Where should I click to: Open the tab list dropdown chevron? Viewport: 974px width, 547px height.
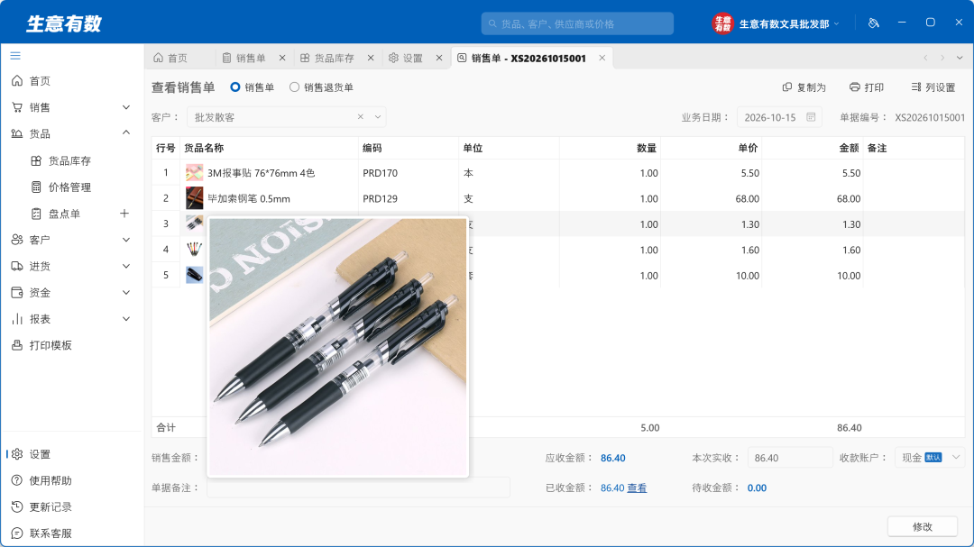pos(960,58)
